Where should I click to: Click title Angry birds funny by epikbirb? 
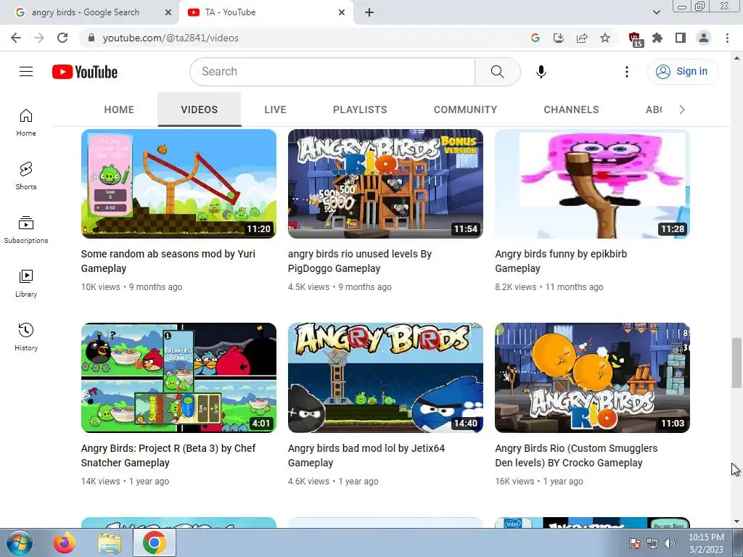pyautogui.click(x=561, y=261)
